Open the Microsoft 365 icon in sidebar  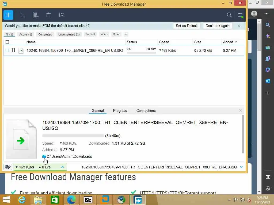coord(268,70)
